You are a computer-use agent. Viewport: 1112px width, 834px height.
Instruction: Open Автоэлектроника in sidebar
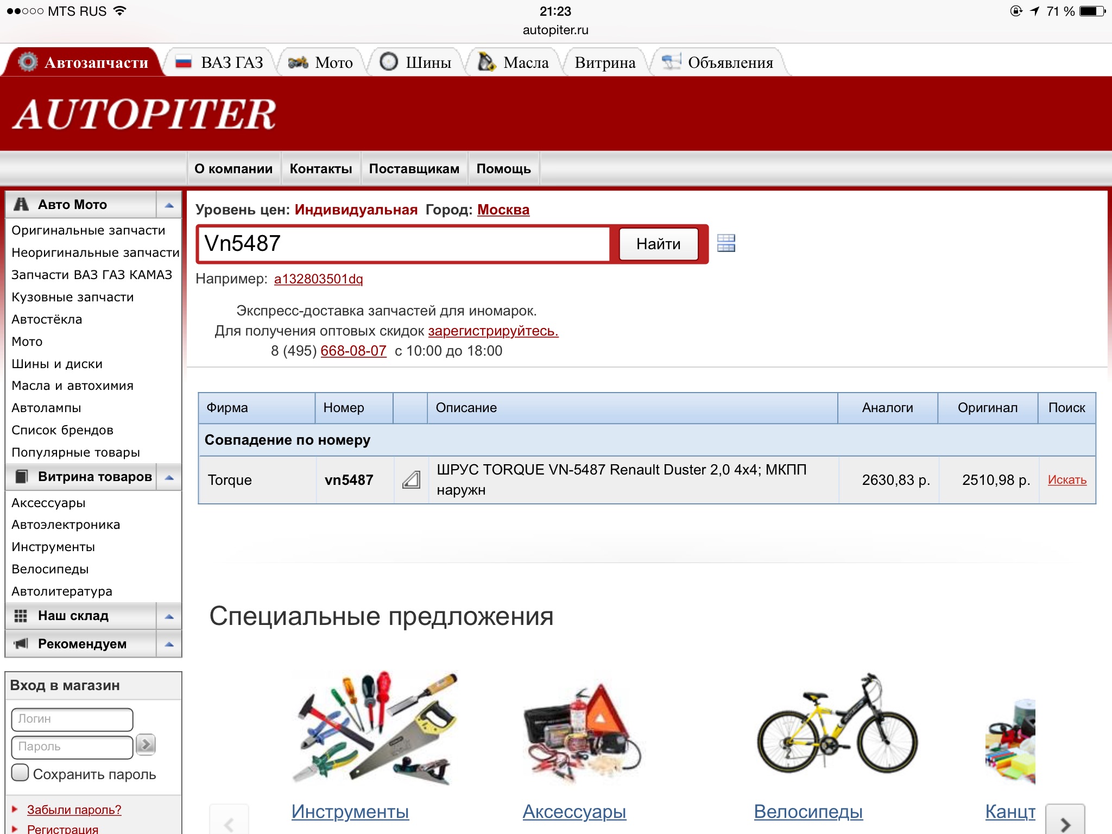(66, 525)
